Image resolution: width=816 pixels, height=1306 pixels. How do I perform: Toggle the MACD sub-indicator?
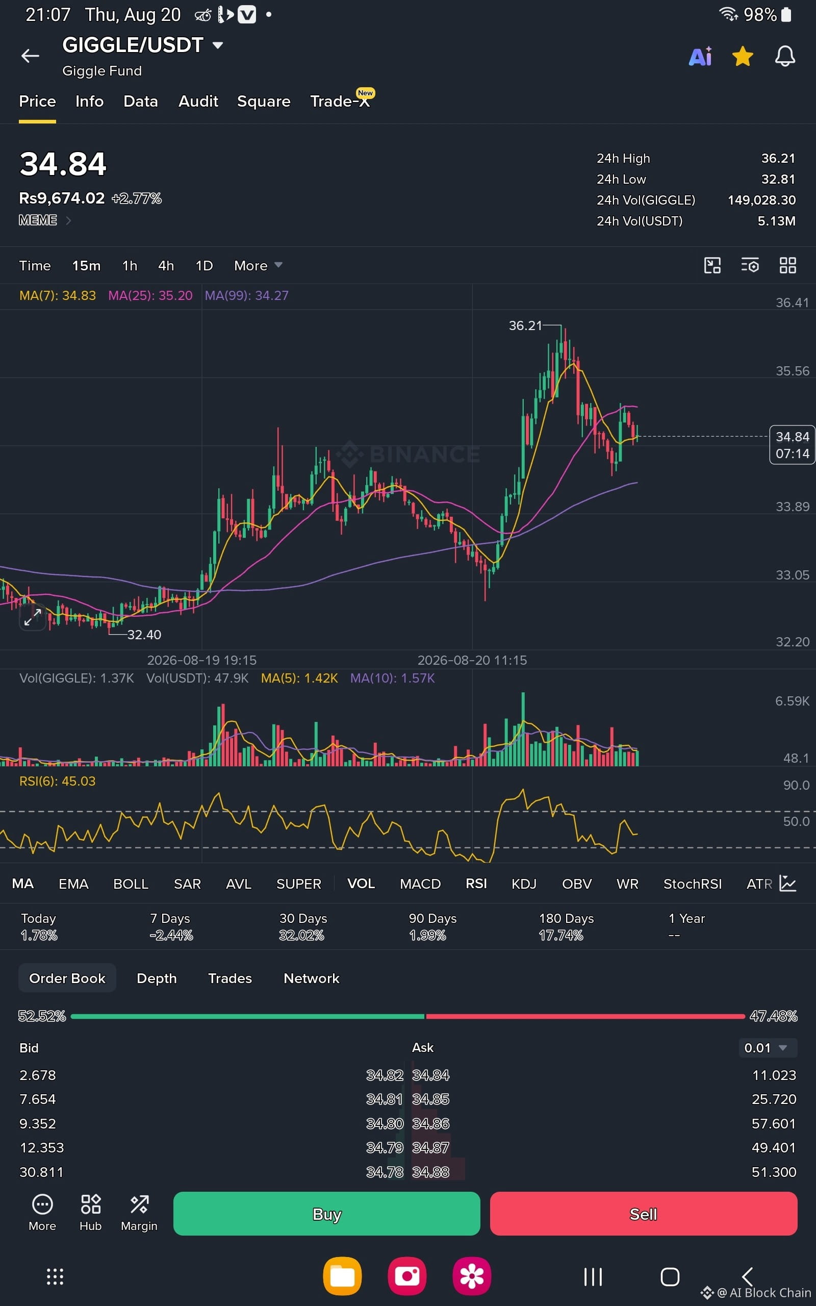(x=420, y=884)
